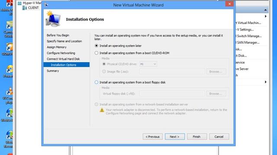Open the Adobe Reader desktop shortcut
The image size is (277, 155).
[7, 8]
